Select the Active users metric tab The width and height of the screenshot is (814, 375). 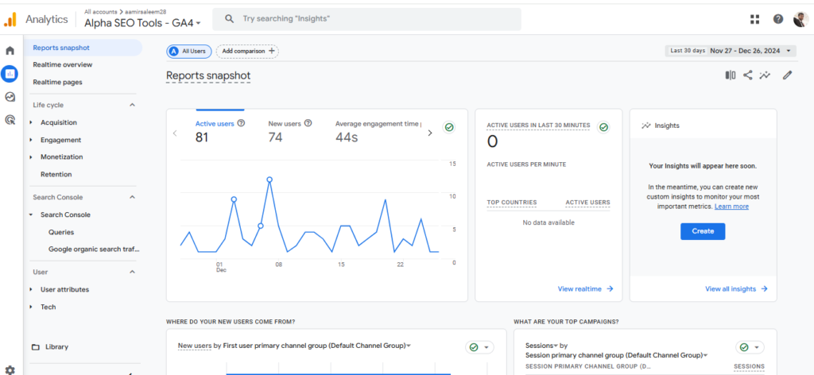click(x=220, y=130)
